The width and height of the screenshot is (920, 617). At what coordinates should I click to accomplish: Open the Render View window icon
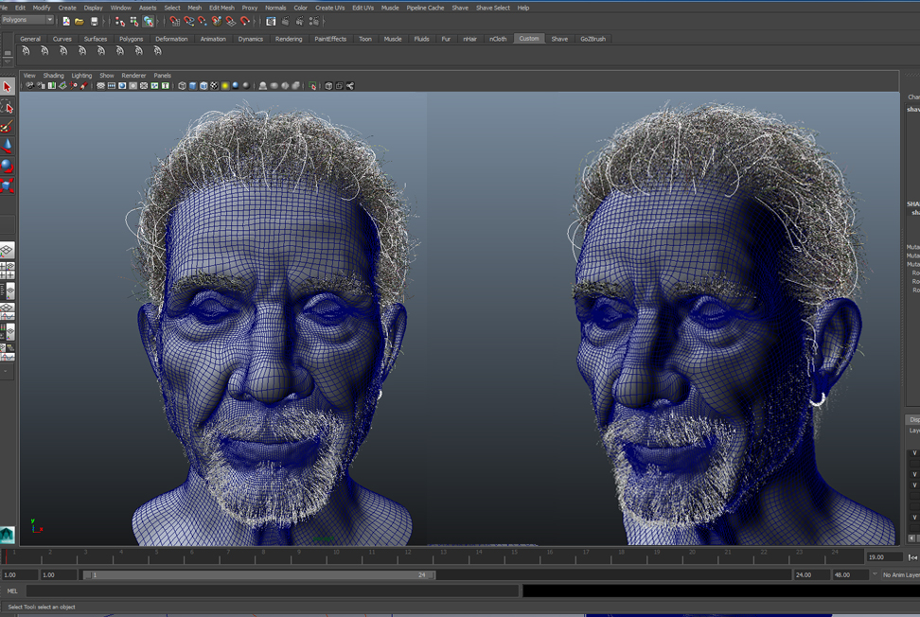tap(271, 22)
